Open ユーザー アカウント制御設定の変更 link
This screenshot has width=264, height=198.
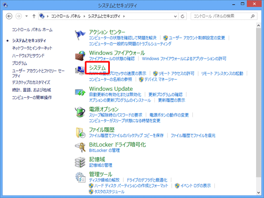click(x=197, y=38)
